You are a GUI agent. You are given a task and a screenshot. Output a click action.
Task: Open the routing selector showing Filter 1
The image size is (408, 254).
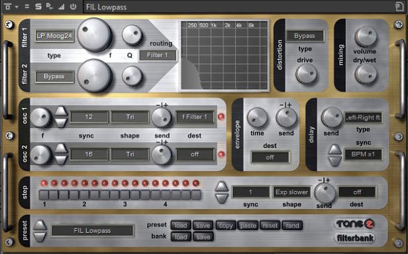(x=158, y=55)
